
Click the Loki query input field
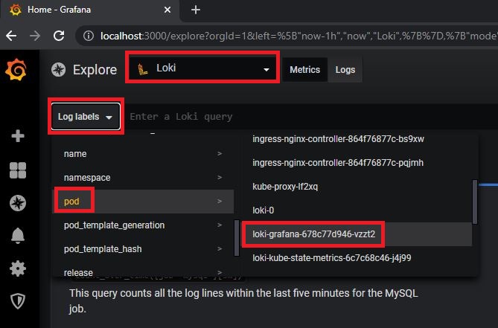coord(311,117)
